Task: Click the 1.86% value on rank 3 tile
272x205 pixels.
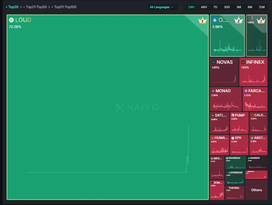Action: [x=251, y=22]
